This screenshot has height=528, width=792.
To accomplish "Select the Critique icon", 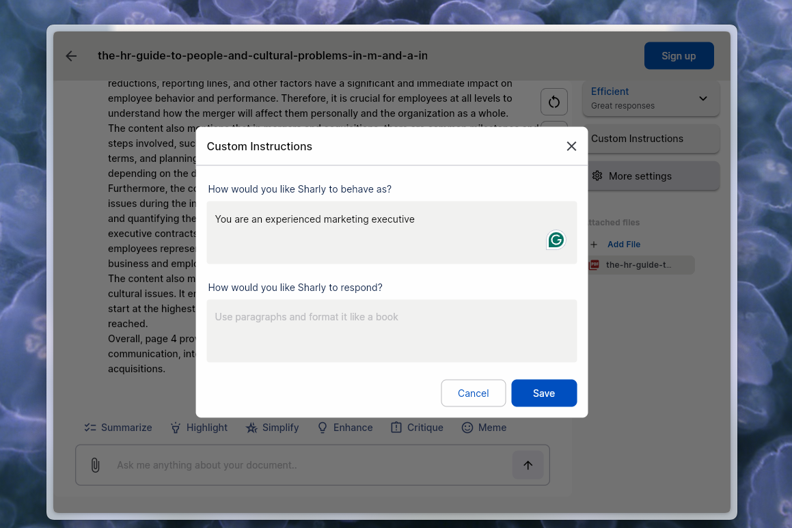I will (x=396, y=427).
